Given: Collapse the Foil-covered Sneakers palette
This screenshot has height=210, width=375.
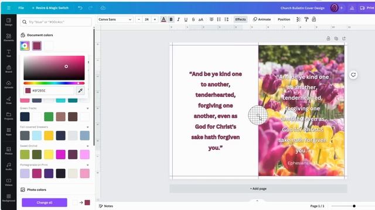Looking at the screenshot, I should click(87, 127).
